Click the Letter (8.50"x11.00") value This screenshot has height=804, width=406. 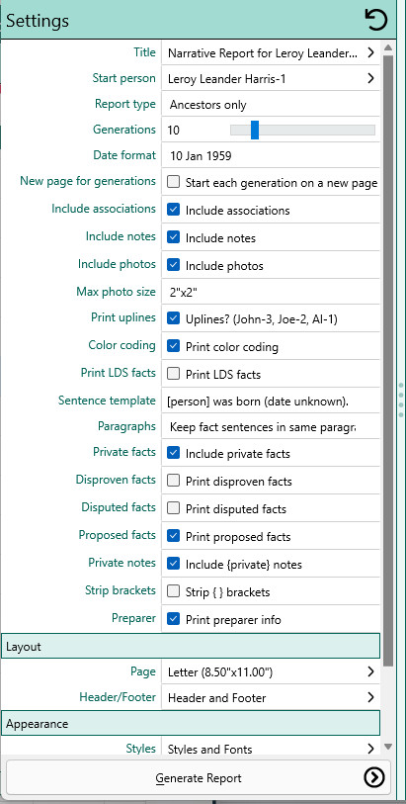tap(220, 671)
